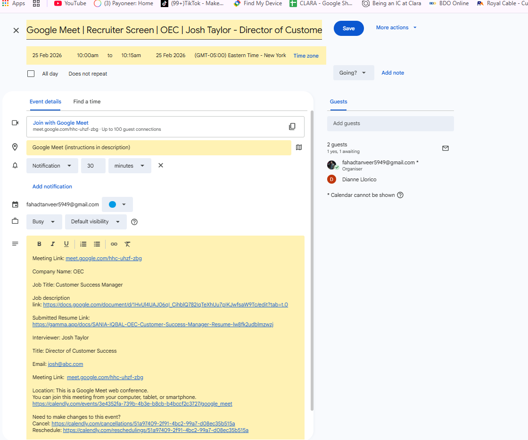Image resolution: width=528 pixels, height=440 pixels.
Task: Close the event editor with the X icon
Action: coord(16,30)
